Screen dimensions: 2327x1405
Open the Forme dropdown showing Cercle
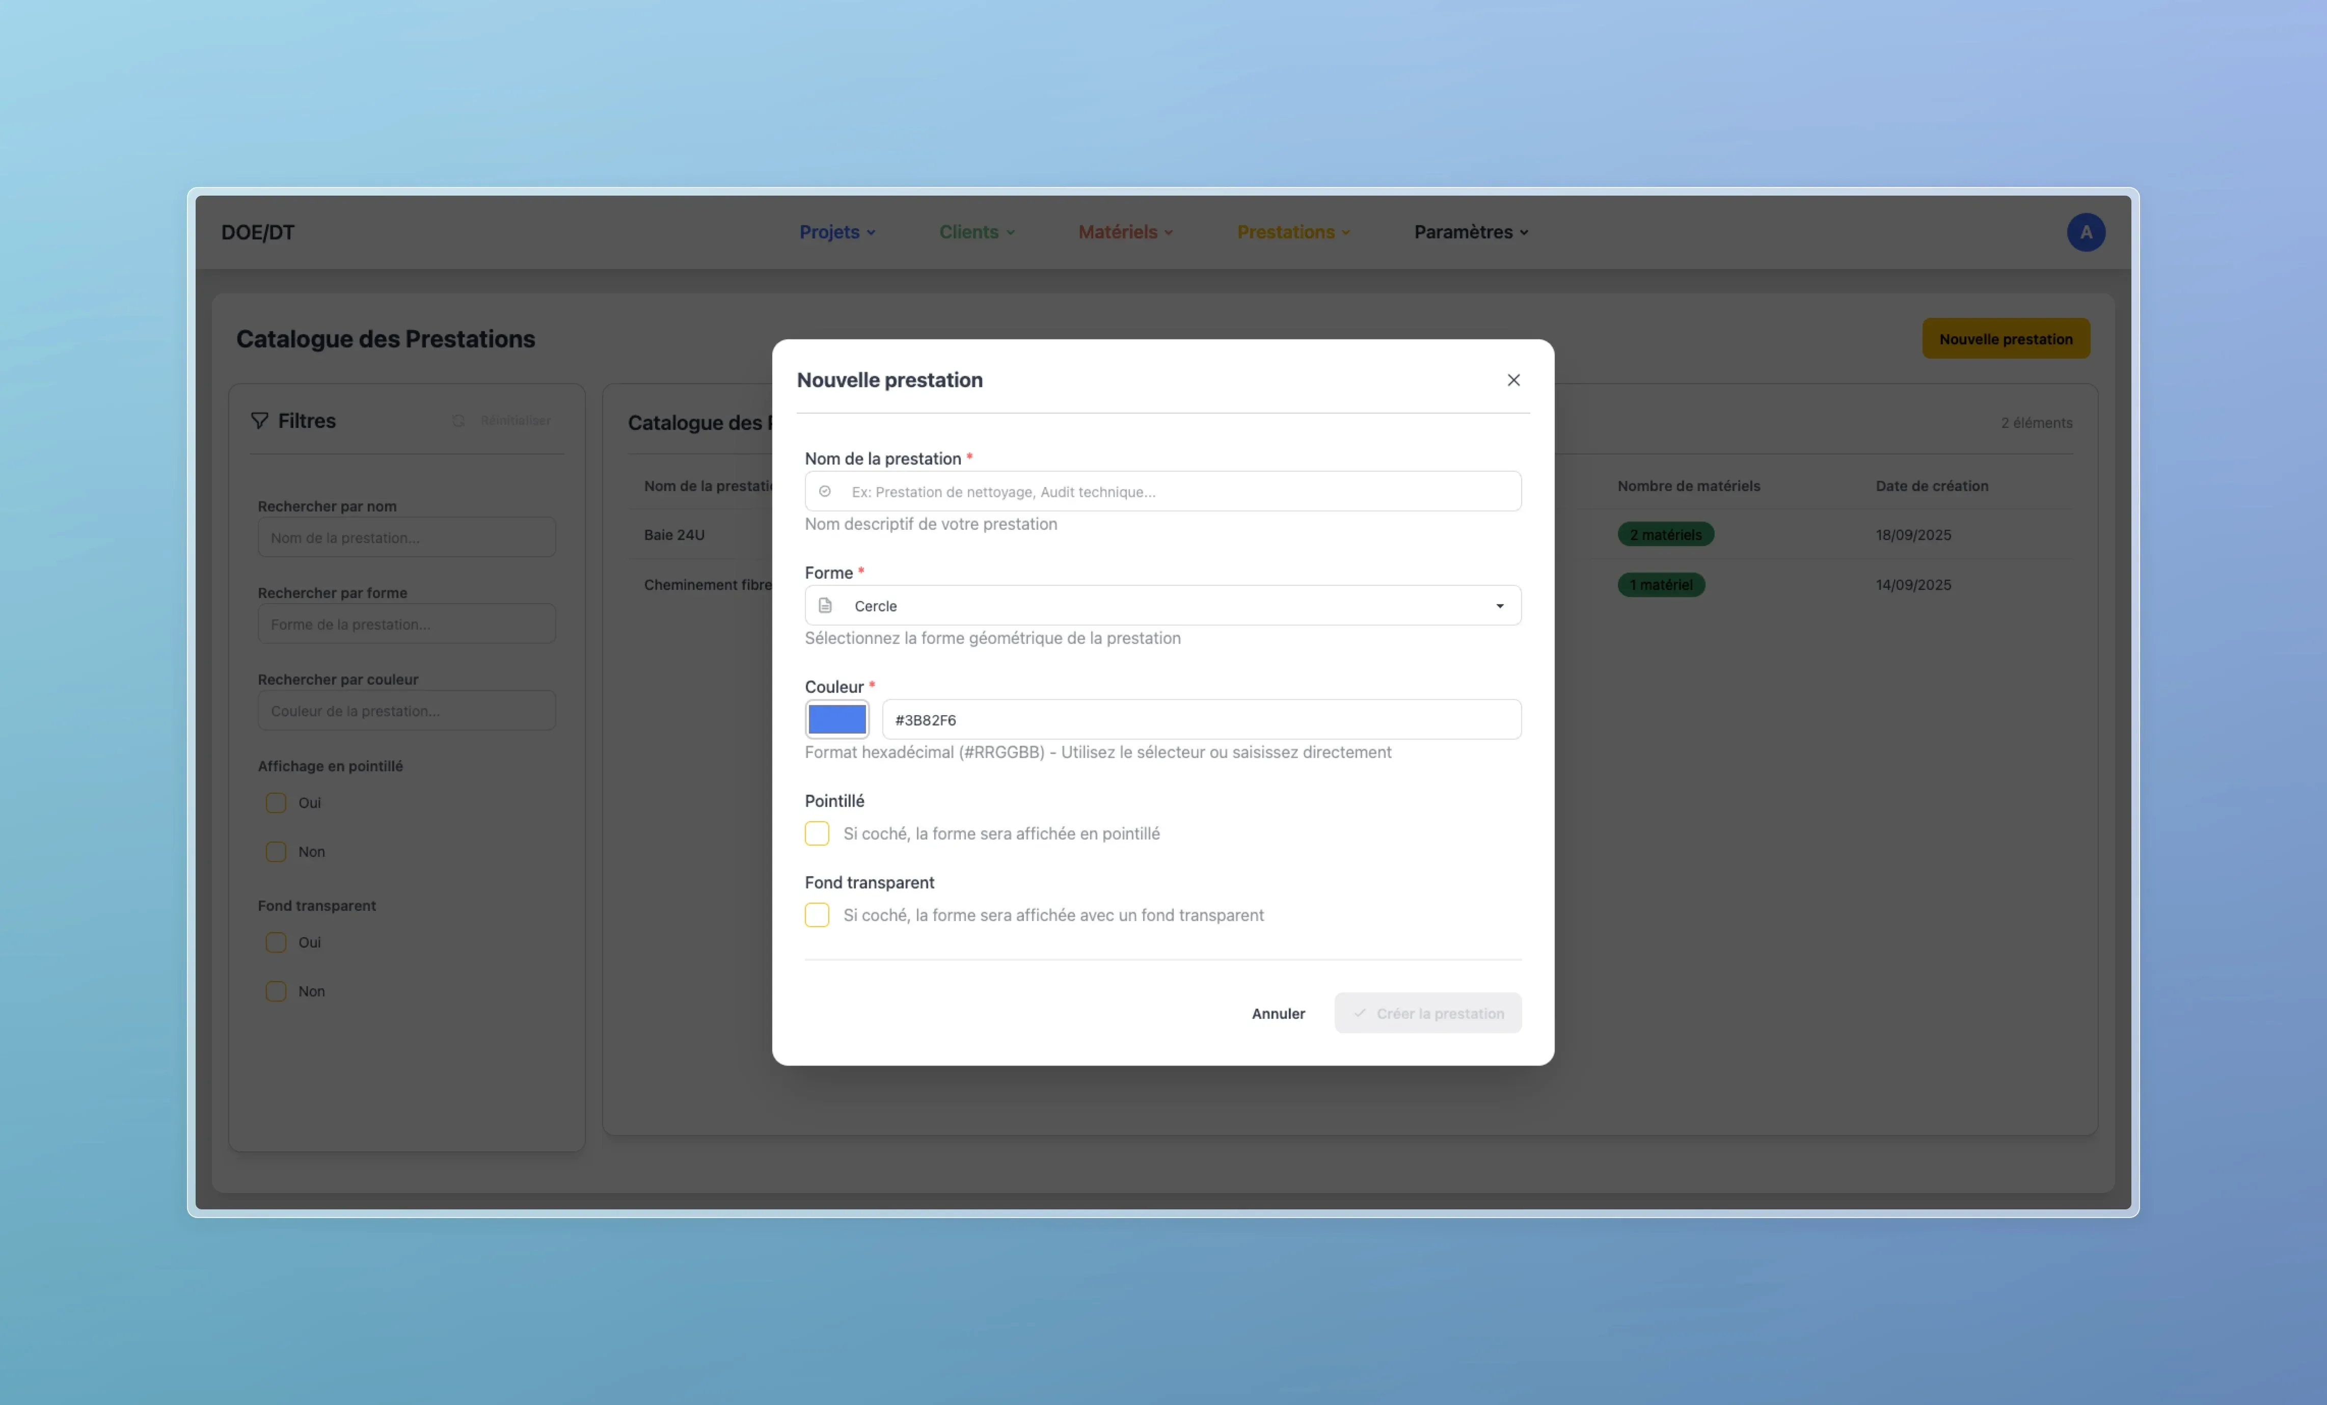(x=1162, y=606)
